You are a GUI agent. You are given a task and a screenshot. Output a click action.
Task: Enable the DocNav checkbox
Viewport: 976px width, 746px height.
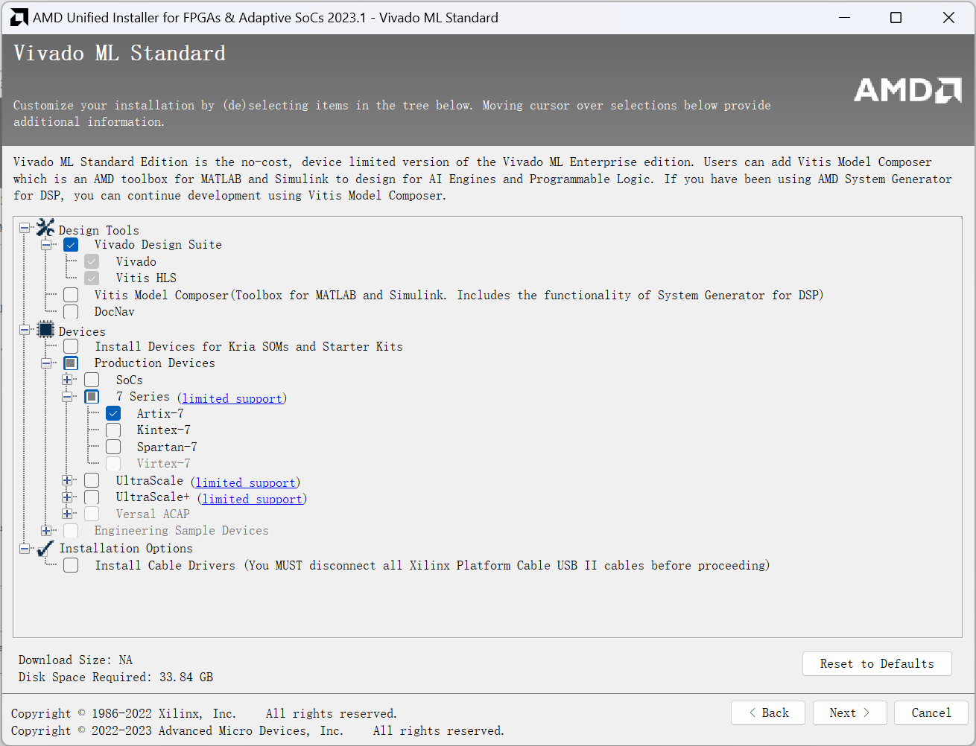coord(71,312)
